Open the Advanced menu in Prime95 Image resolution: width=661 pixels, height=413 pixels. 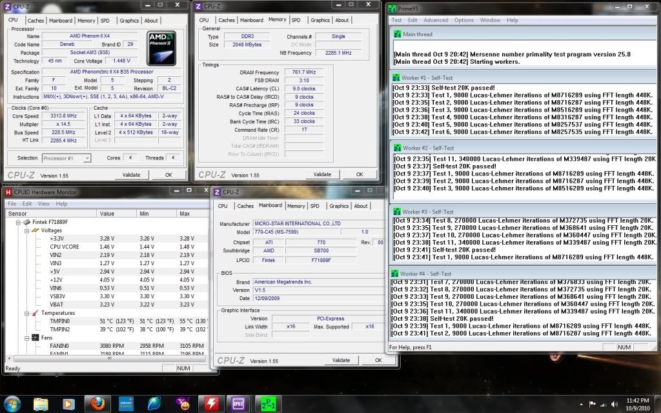click(x=436, y=20)
